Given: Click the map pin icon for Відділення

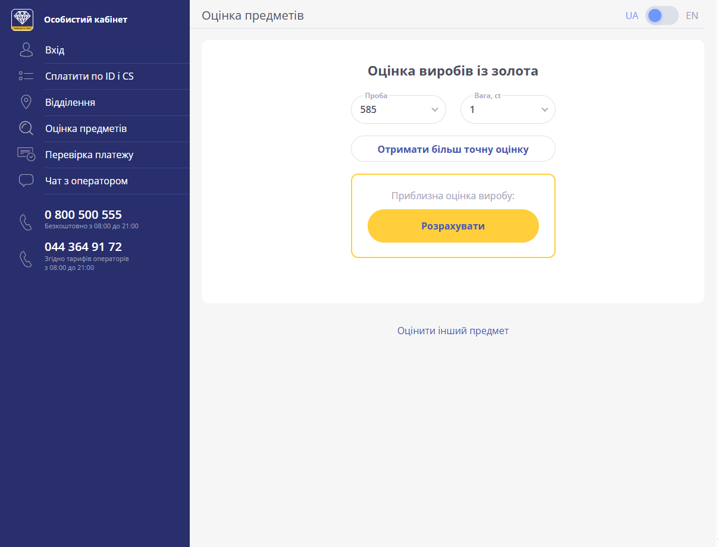Looking at the screenshot, I should (26, 102).
